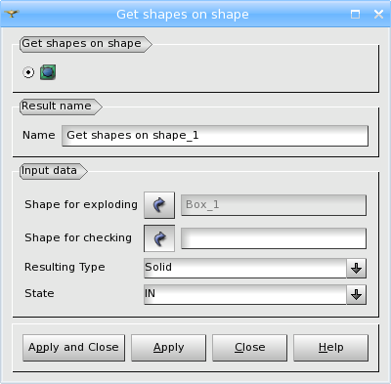The height and width of the screenshot is (384, 391).
Task: Expand the State dropdown arrow
Action: click(356, 295)
